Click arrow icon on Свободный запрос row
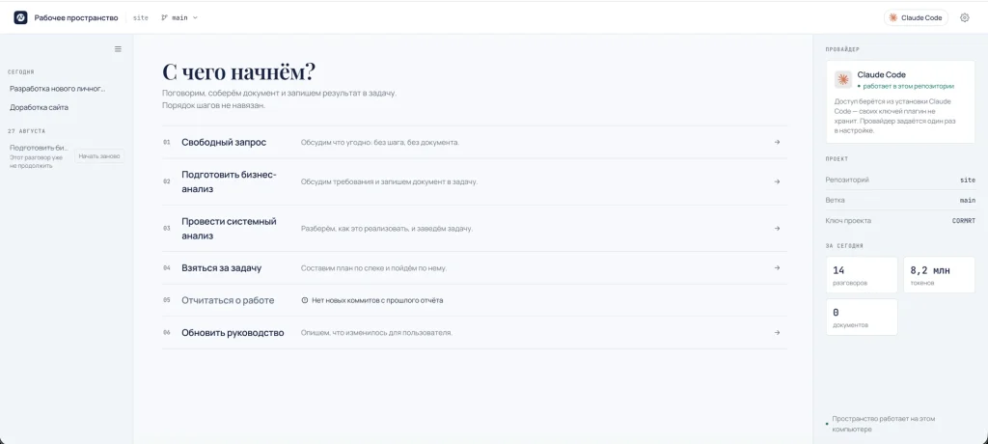 (x=777, y=142)
